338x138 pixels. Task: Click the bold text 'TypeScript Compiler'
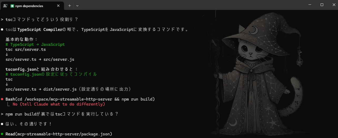pyautogui.click(x=40, y=30)
